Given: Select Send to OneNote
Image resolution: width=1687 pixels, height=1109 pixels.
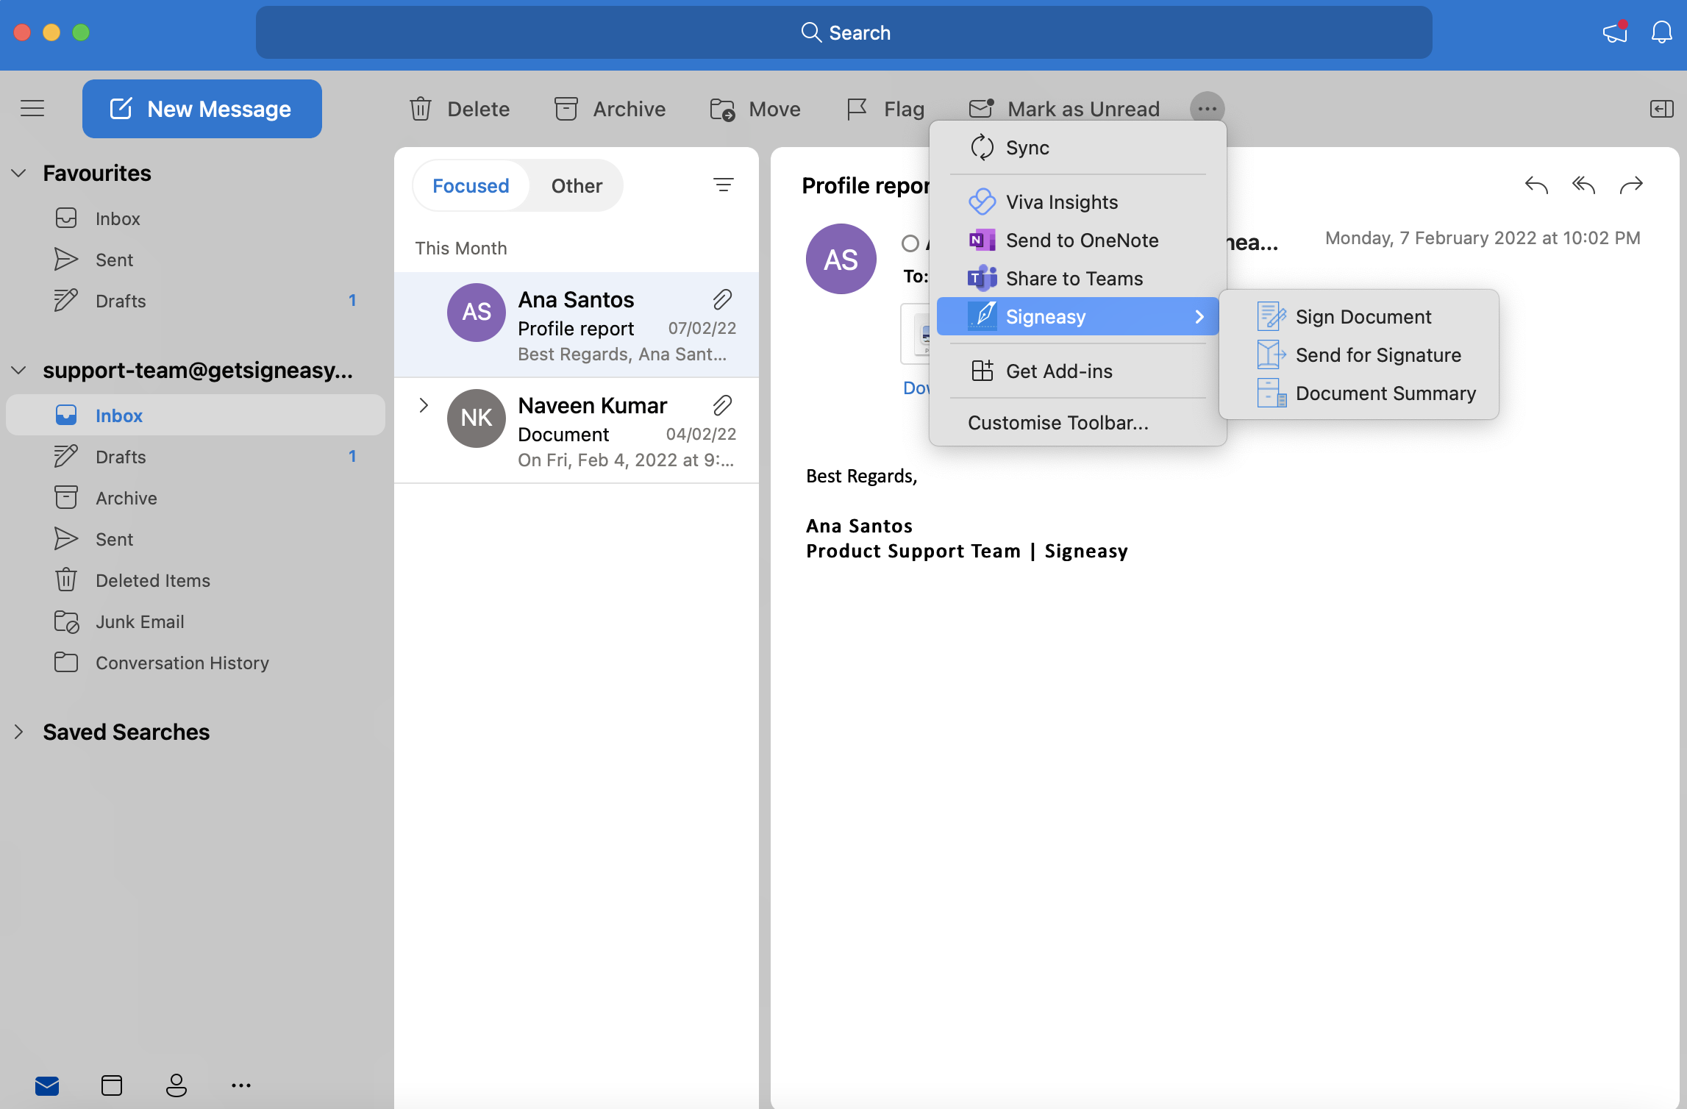Looking at the screenshot, I should point(1078,240).
